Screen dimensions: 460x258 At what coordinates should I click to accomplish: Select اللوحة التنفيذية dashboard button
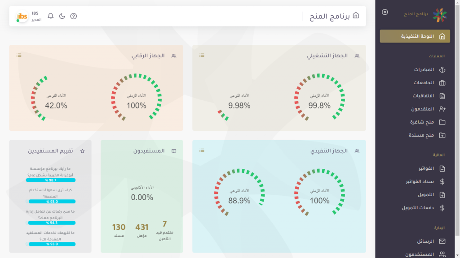415,36
